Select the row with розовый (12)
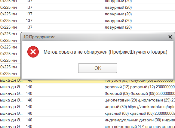The width and height of the screenshot is (175, 128). pyautogui.click(x=87, y=87)
